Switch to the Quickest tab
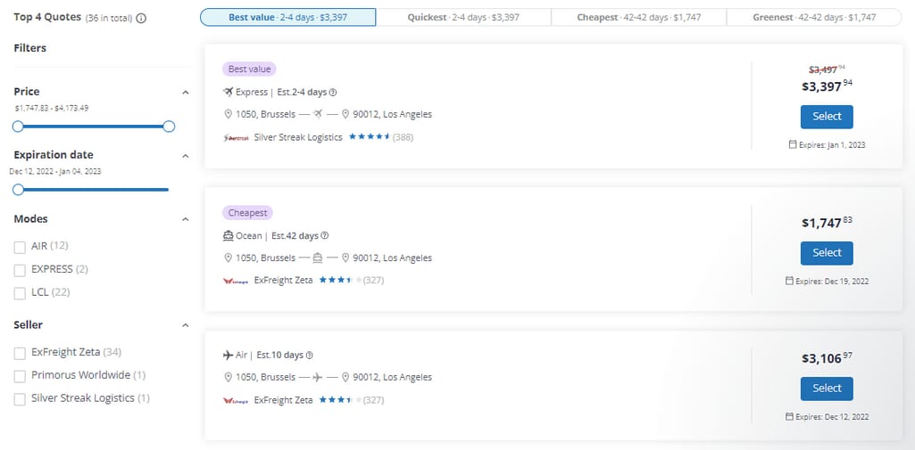This screenshot has height=450, width=915. pos(463,18)
